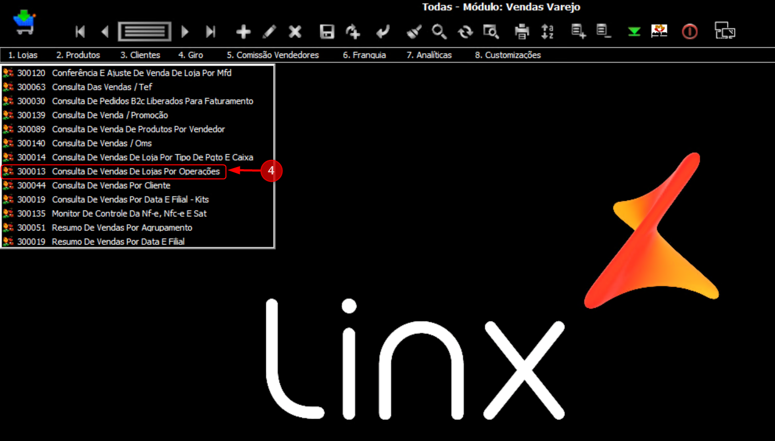Select 300030 Consulta De Pedidos B2c entry
775x441 pixels.
pyautogui.click(x=138, y=101)
